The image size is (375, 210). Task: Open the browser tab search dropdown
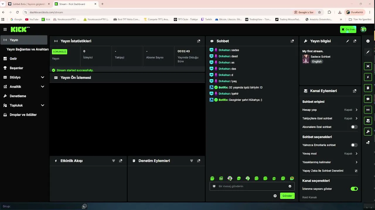pyautogui.click(x=3, y=4)
